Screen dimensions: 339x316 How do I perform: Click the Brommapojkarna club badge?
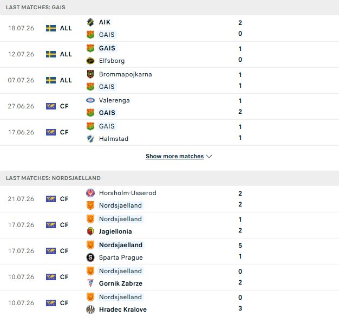point(90,74)
